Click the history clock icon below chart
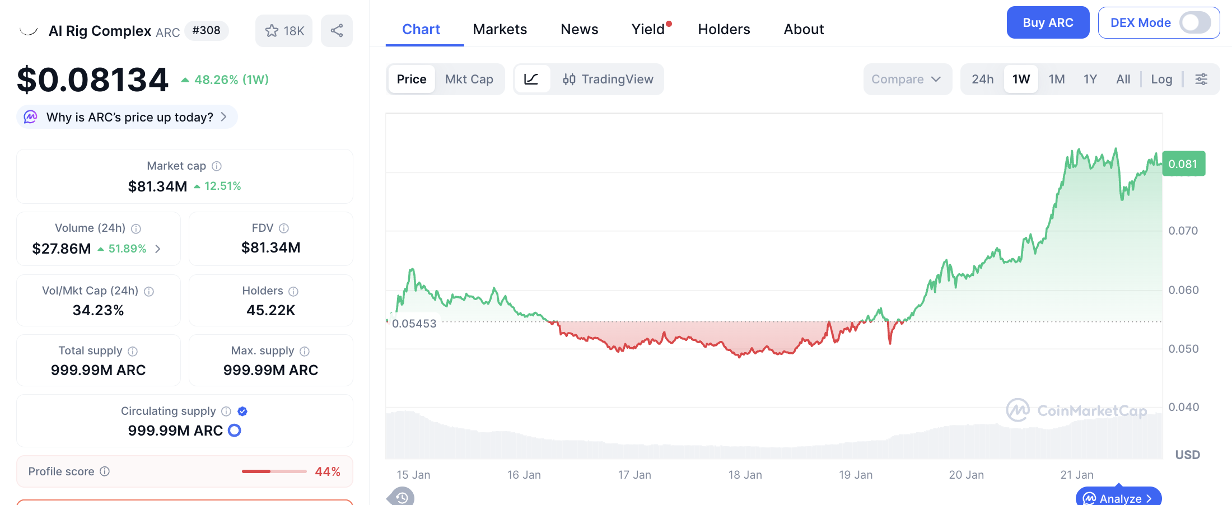 click(402, 497)
